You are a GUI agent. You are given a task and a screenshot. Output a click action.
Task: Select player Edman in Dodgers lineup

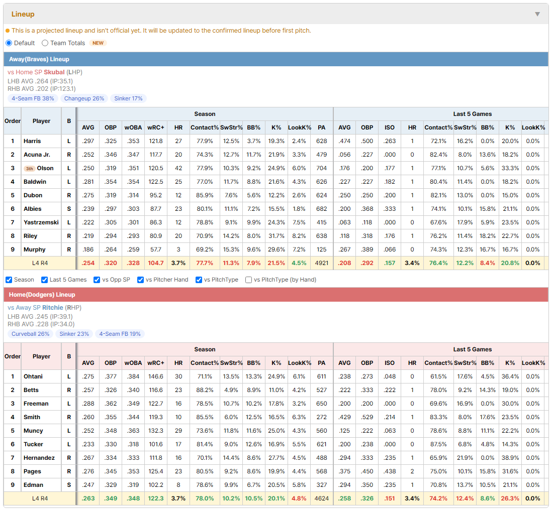pyautogui.click(x=34, y=485)
